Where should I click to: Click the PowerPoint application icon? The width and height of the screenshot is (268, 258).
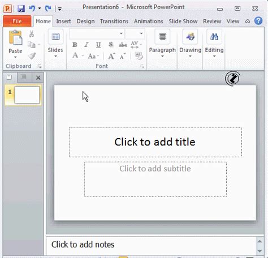8,8
